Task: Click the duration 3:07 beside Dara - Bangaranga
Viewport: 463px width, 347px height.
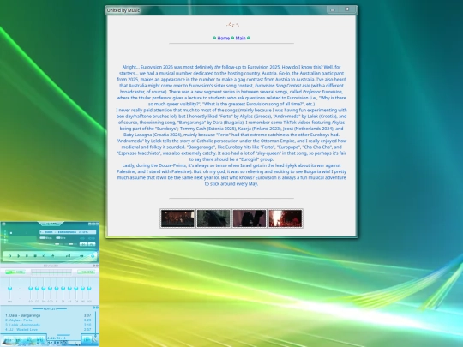Action: (87, 315)
